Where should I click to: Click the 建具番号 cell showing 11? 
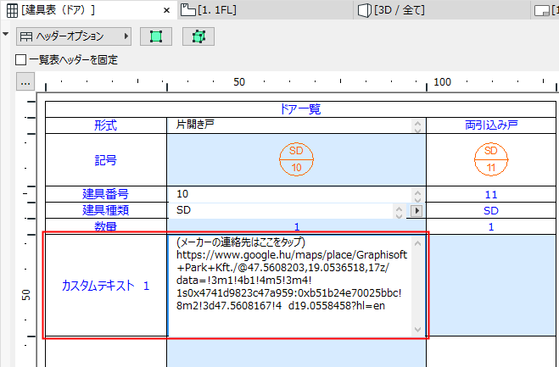[x=491, y=195]
